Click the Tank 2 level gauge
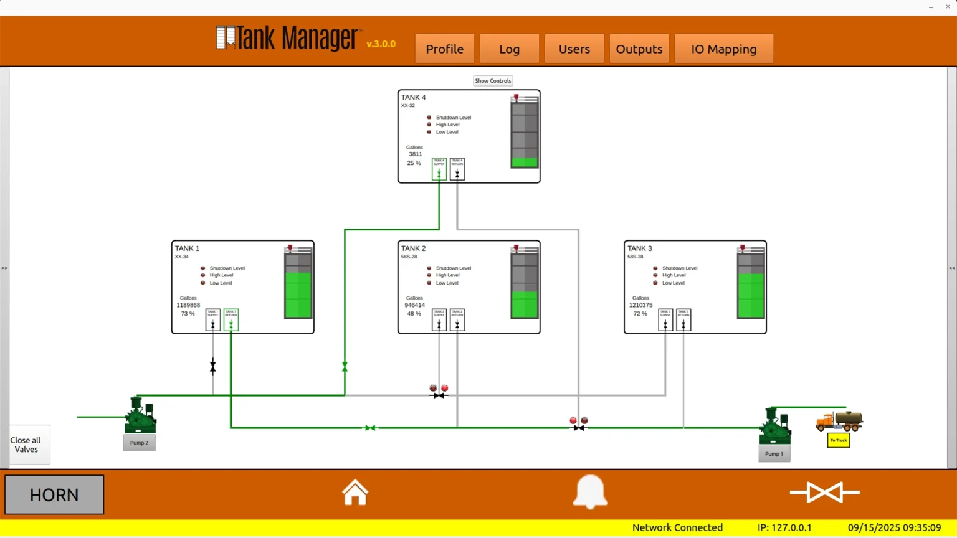The height and width of the screenshot is (538, 957). click(x=525, y=283)
